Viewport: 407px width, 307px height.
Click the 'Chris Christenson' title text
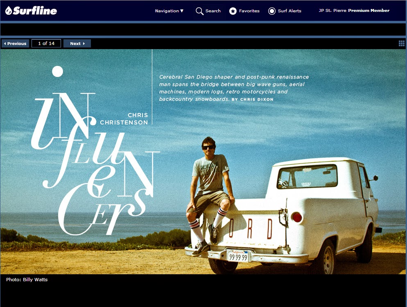tap(124, 119)
